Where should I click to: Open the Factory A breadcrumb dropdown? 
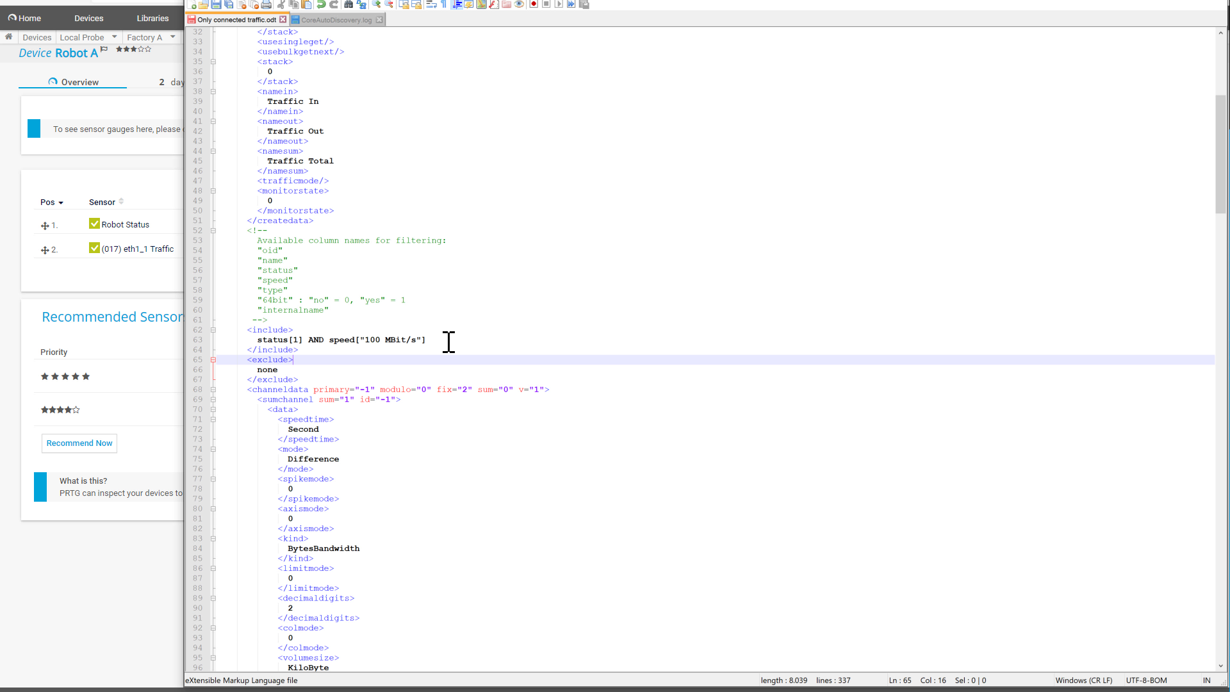[x=173, y=37]
